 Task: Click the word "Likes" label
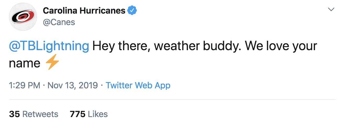(x=98, y=114)
